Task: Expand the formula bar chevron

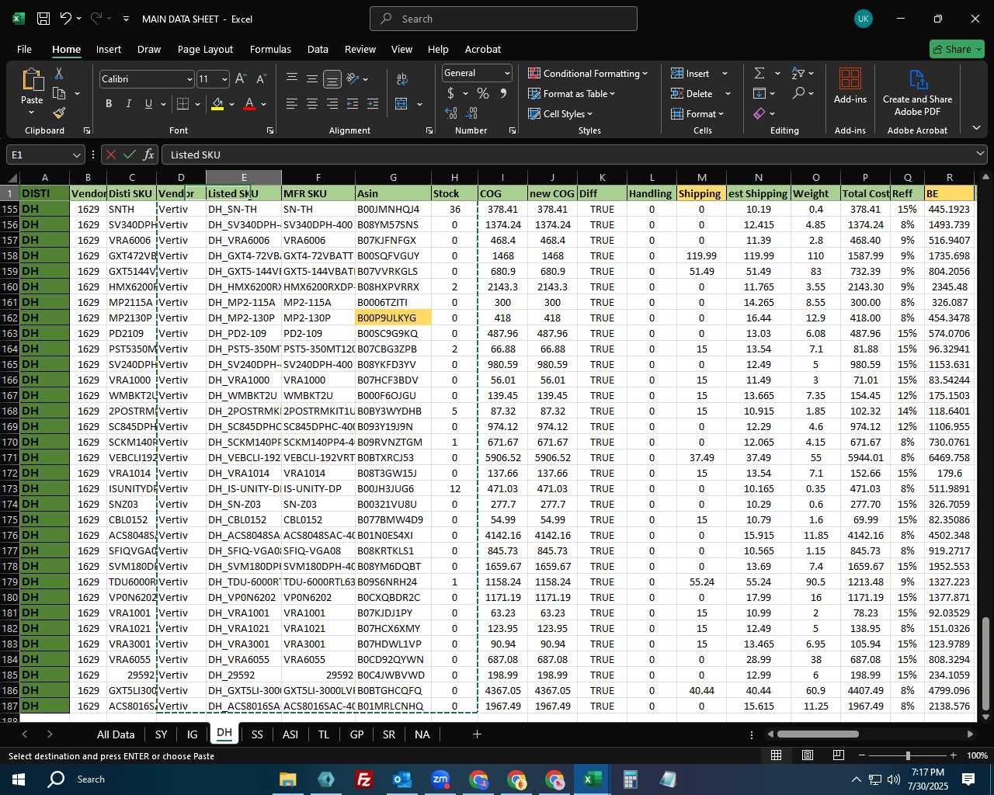Action: coord(980,154)
